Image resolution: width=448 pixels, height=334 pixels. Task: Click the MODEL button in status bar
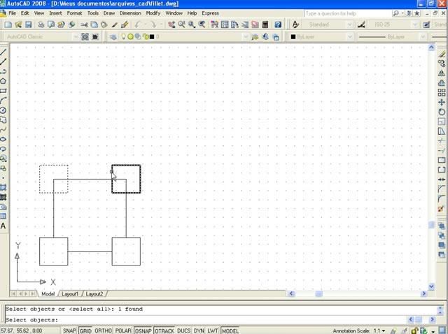[x=230, y=331]
